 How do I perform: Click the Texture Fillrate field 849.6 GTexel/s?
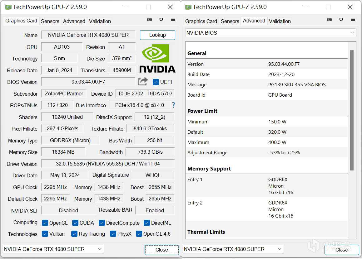(x=150, y=129)
